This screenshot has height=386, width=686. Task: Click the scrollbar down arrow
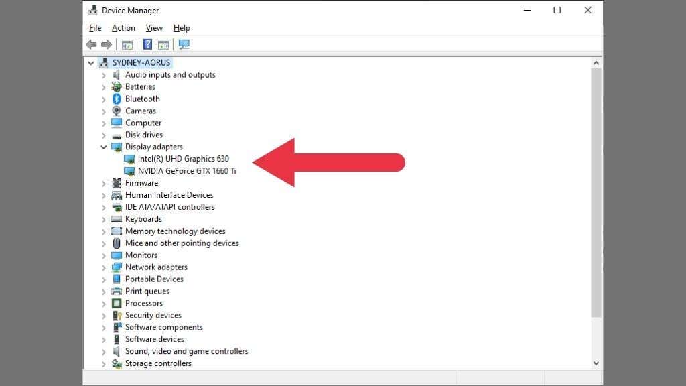tap(596, 363)
